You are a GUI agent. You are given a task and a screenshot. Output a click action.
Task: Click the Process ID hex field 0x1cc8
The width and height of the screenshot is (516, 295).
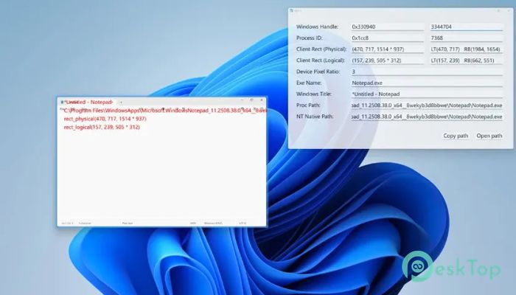click(387, 38)
